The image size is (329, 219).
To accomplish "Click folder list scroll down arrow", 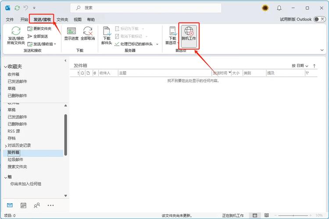I will [66, 196].
